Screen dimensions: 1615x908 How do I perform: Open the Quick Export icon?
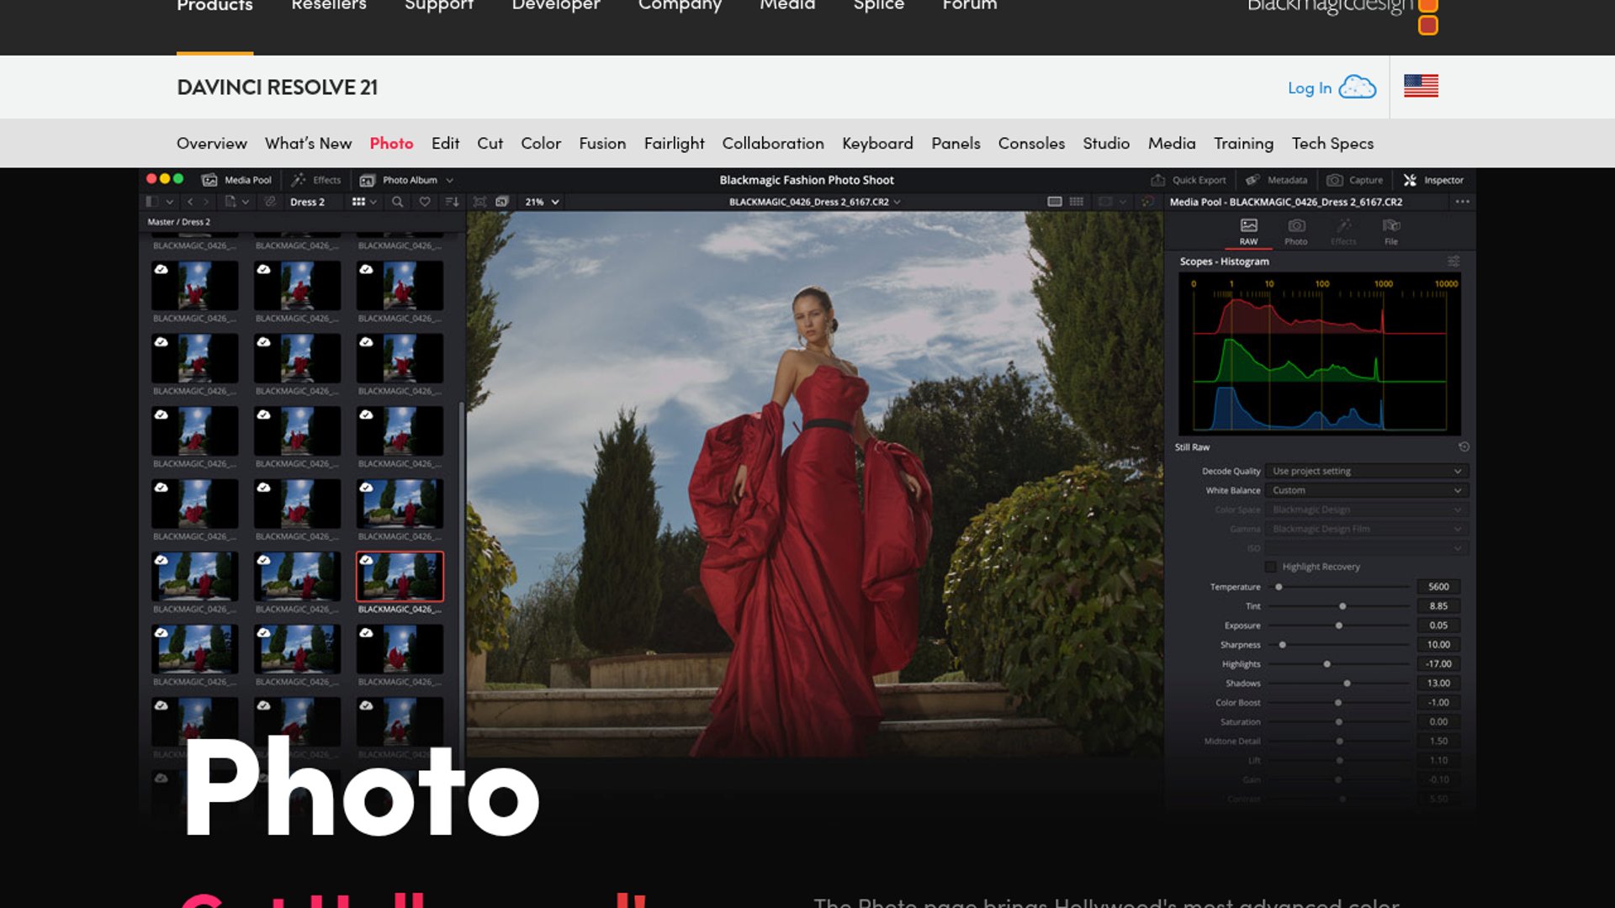click(x=1158, y=180)
